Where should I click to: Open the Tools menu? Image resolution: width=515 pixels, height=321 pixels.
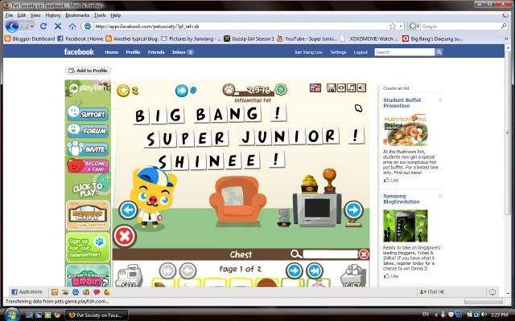point(100,15)
